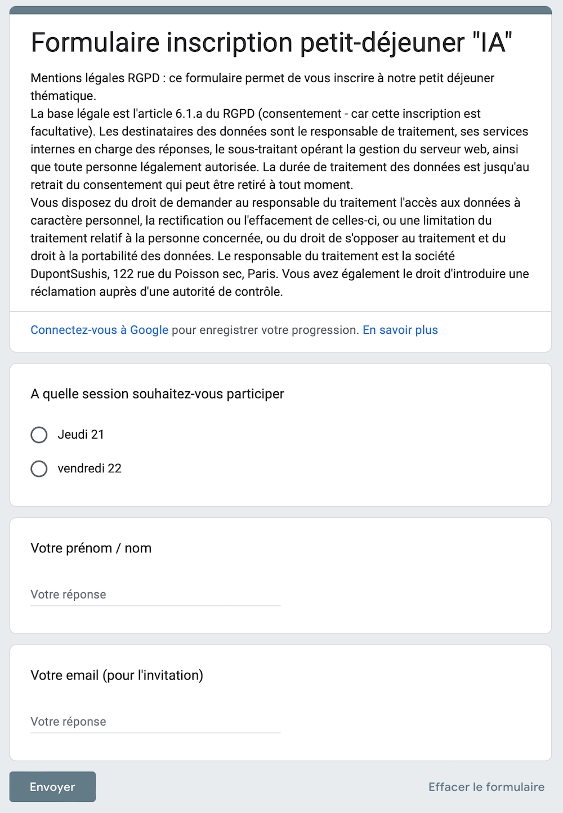Click the 'Jeudi 21' option label text
This screenshot has height=813, width=563.
click(81, 435)
